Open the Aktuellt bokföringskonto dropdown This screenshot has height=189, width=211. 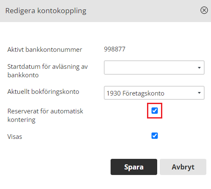point(154,93)
